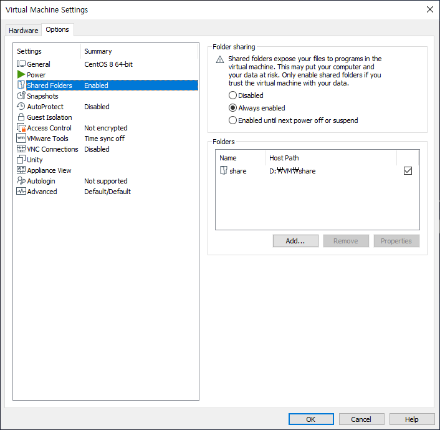This screenshot has width=440, height=430.
Task: Switch to the Hardware tab
Action: 24,31
